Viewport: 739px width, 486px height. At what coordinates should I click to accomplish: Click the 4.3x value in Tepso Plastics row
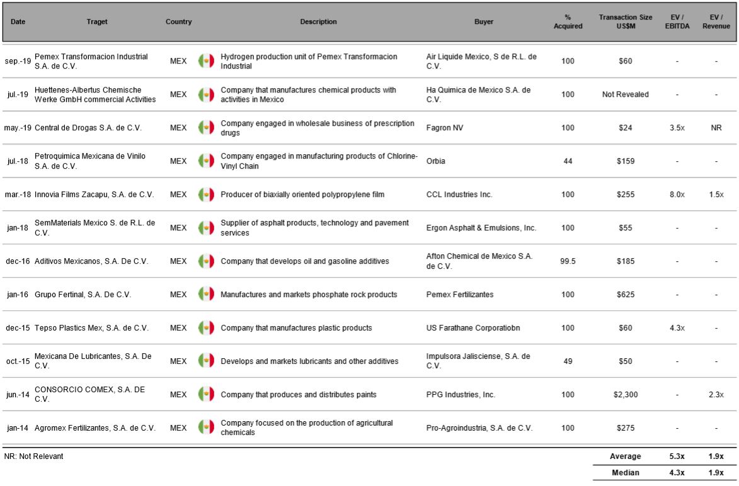pos(677,328)
